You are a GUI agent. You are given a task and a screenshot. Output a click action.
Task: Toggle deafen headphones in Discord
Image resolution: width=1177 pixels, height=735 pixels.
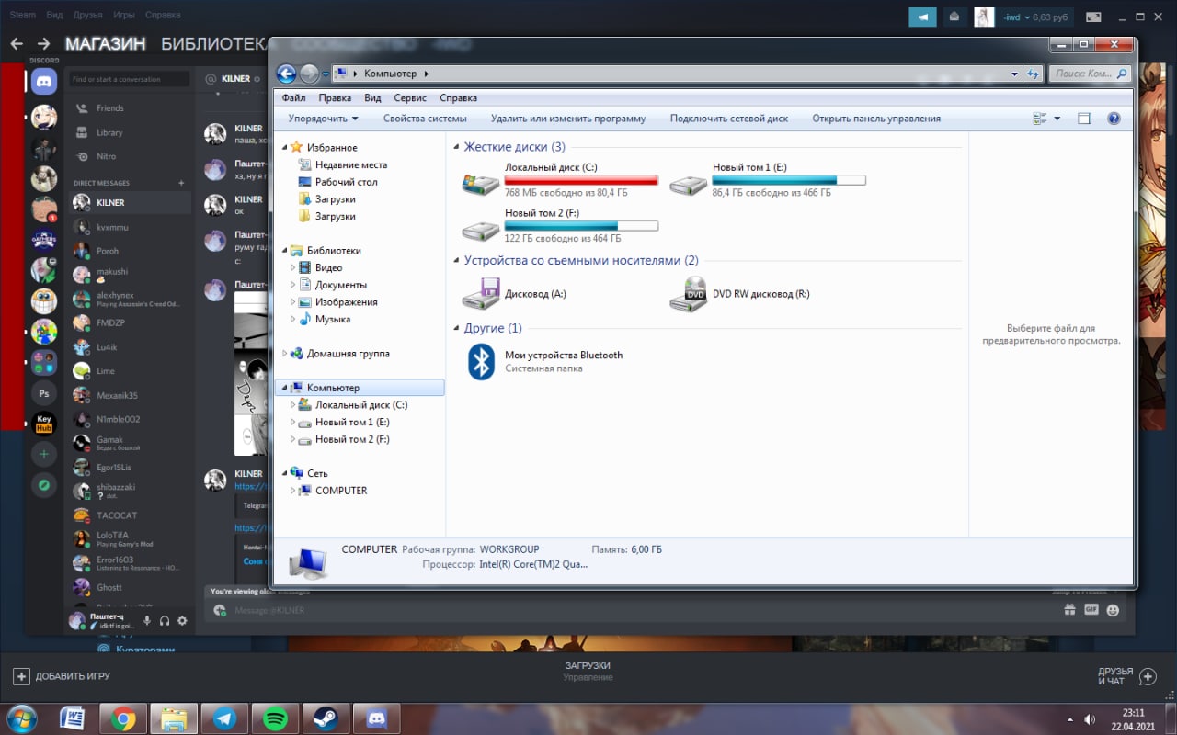pyautogui.click(x=165, y=621)
